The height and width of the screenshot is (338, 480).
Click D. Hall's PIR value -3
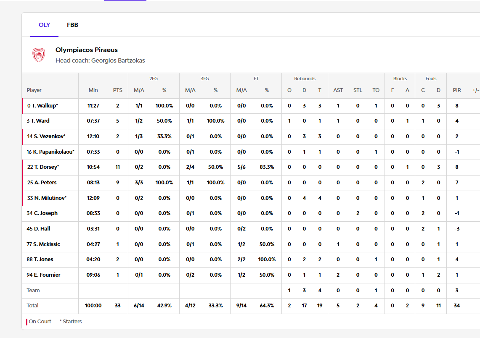[x=457, y=228]
